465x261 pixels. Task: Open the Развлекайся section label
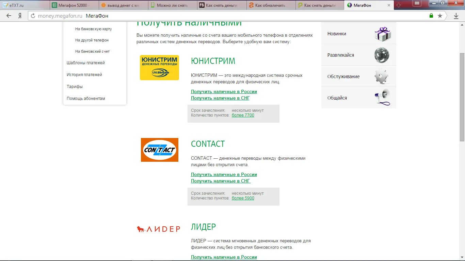point(341,55)
